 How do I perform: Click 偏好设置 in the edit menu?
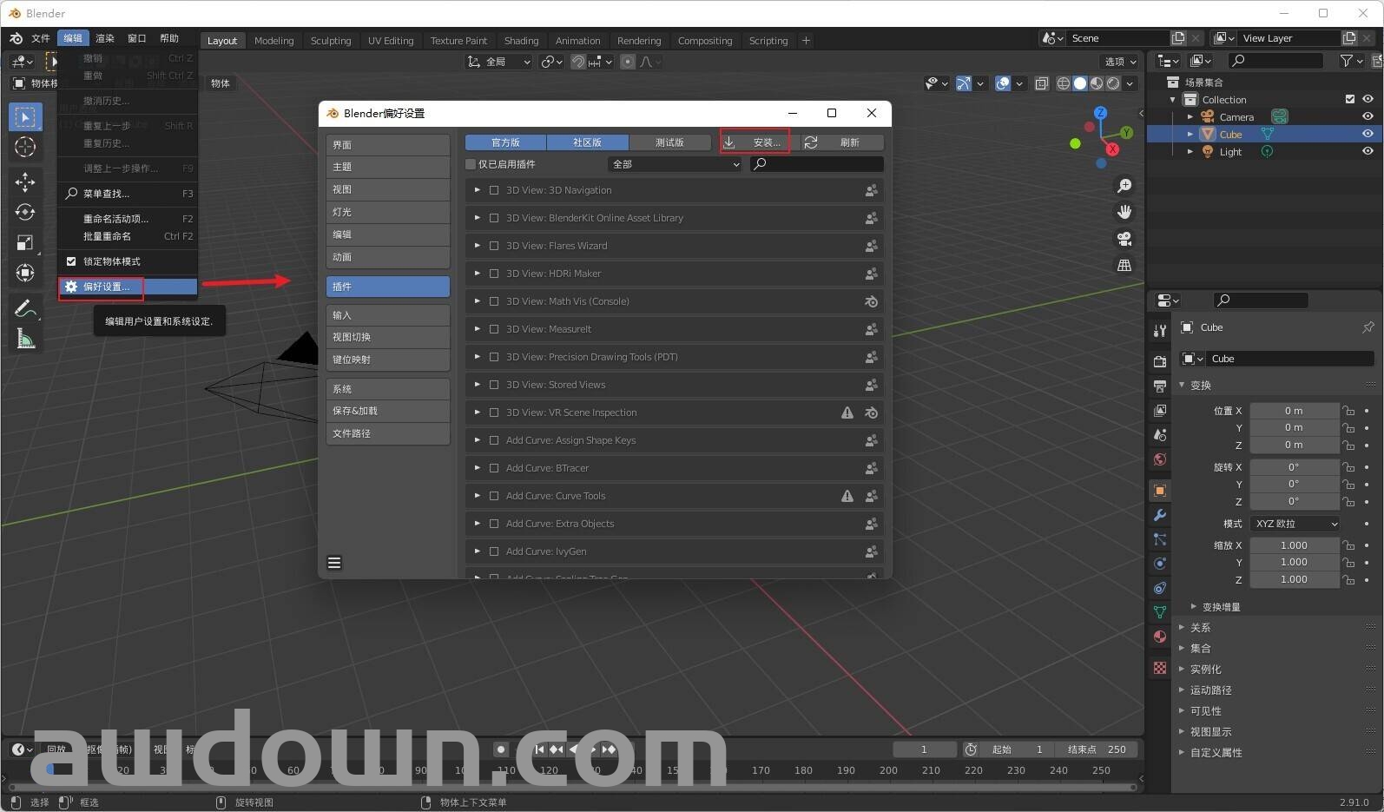106,287
